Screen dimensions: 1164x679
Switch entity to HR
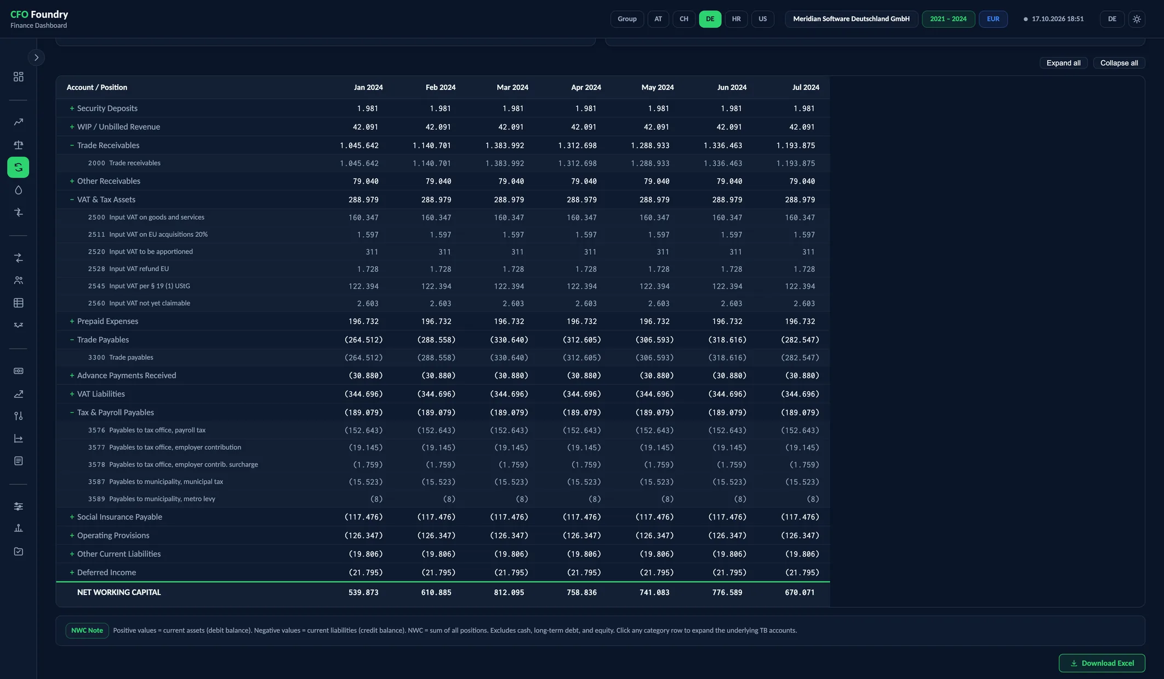(x=736, y=19)
